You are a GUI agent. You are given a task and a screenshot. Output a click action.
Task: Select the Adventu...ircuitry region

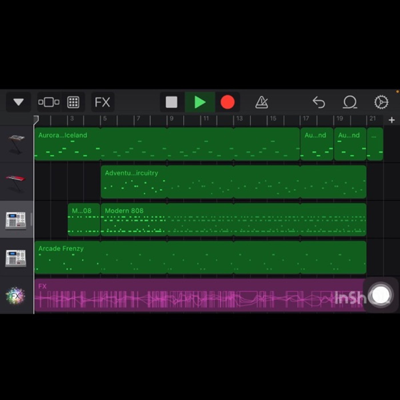[134, 182]
